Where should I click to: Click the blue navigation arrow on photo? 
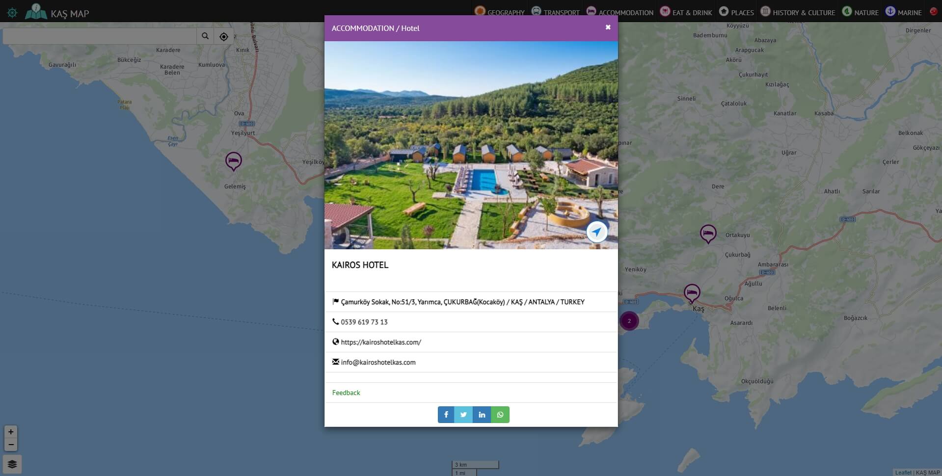597,232
